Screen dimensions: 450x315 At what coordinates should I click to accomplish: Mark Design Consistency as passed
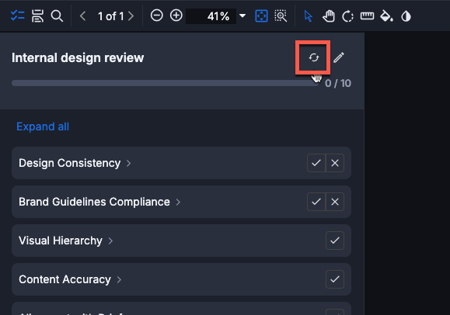click(x=316, y=163)
